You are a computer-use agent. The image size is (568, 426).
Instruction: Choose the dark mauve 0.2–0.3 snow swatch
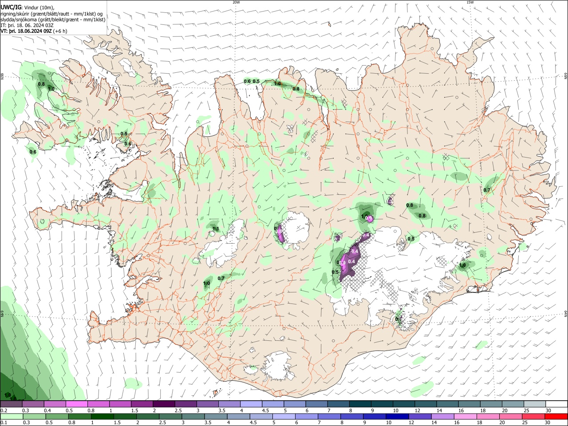pyautogui.click(x=11, y=404)
